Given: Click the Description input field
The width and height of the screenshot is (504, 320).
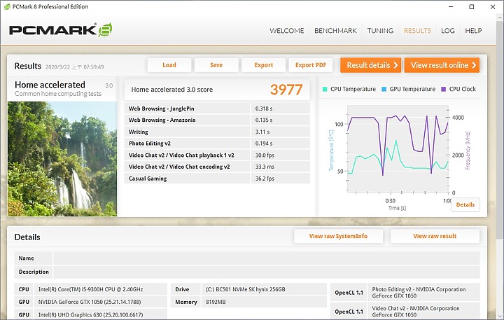Looking at the screenshot, I should click(267, 272).
